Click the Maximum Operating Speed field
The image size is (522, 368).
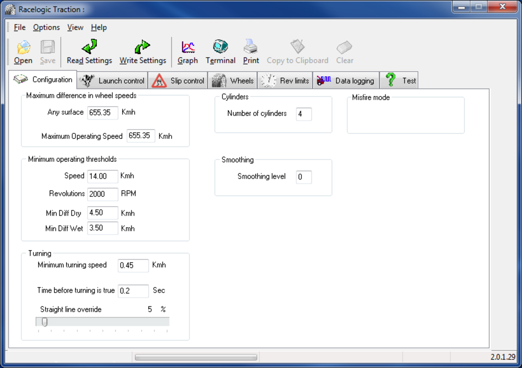coord(141,136)
